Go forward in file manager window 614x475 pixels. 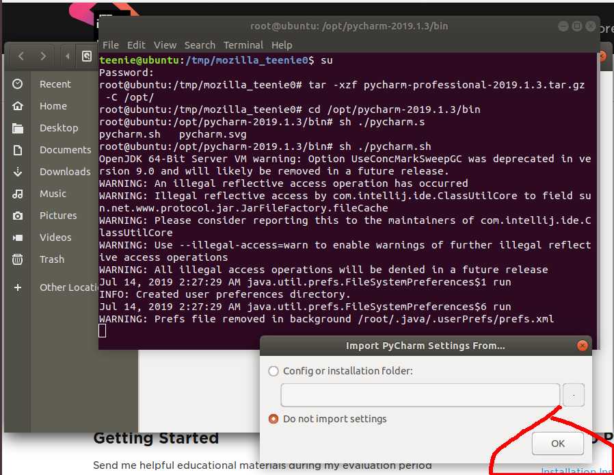(43, 56)
